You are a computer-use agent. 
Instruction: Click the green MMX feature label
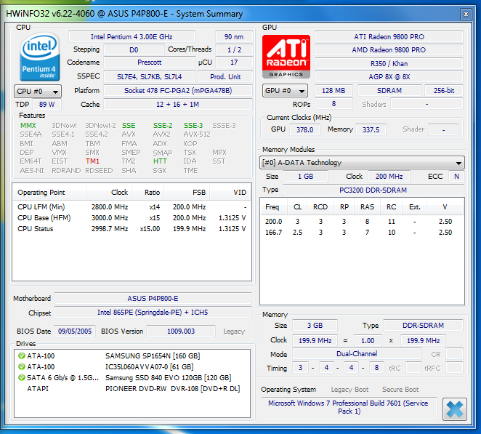[x=28, y=126]
